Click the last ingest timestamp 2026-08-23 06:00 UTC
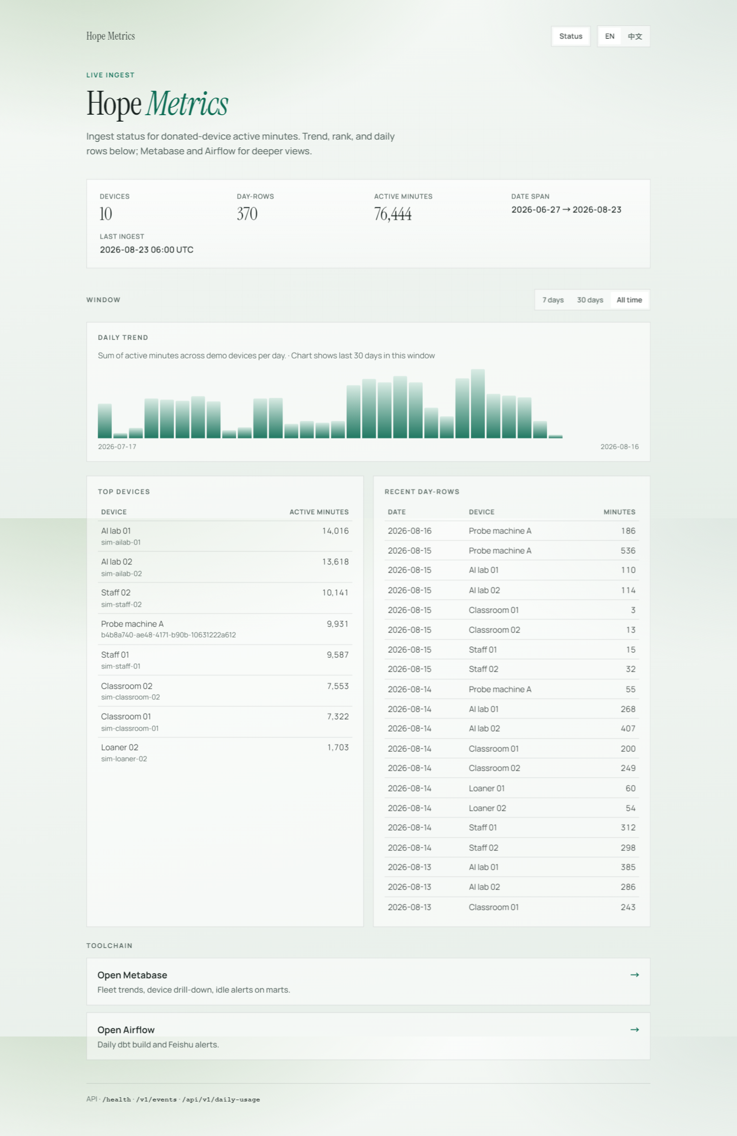737x1136 pixels. (x=146, y=250)
